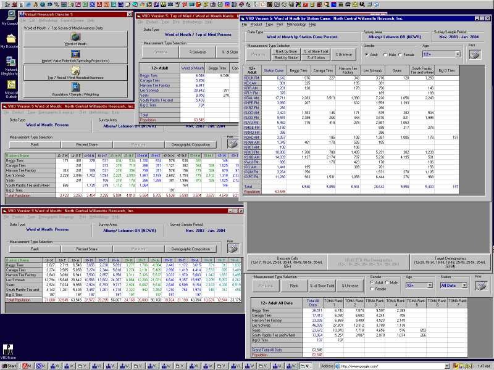Image resolution: width=494 pixels, height=370 pixels.
Task: Click Demographic Composition in lower-left window
Action: click(x=191, y=249)
